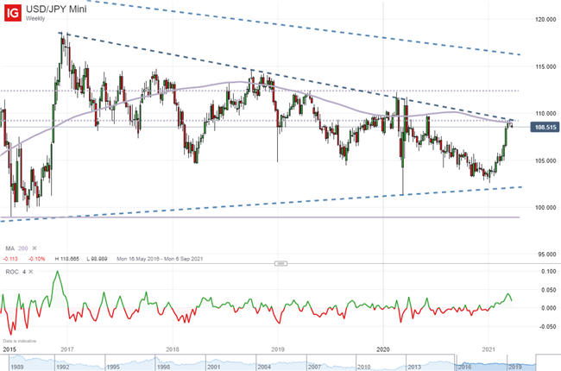Click 2010 in the navigator timeline
Viewport: 561px width, 371px height.
pos(364,367)
